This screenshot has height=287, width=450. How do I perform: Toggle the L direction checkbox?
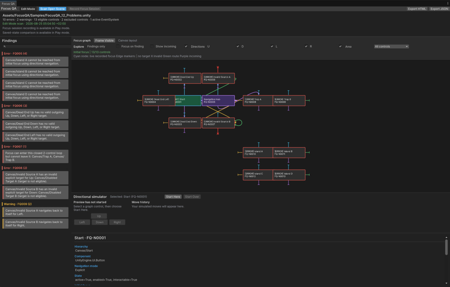point(306,47)
